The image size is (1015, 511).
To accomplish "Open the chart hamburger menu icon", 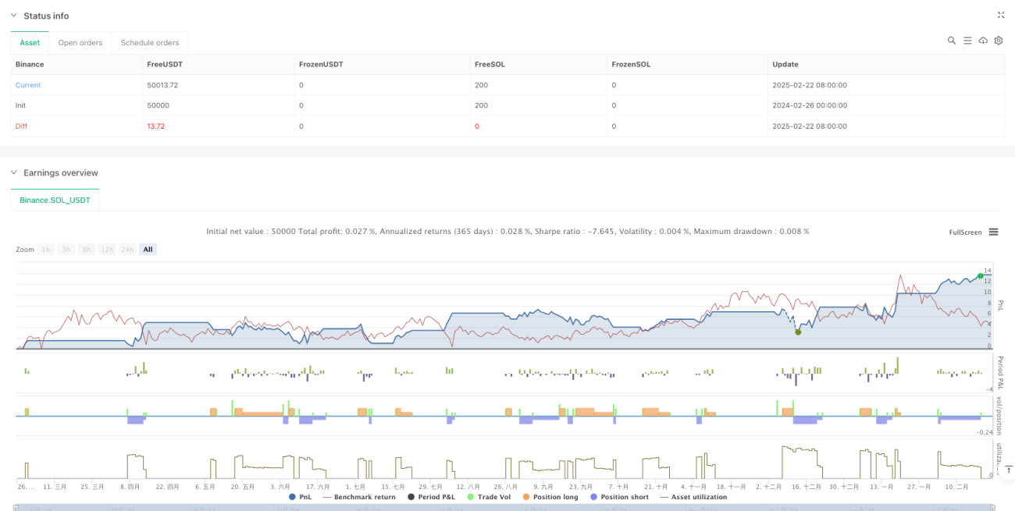I will [x=993, y=232].
